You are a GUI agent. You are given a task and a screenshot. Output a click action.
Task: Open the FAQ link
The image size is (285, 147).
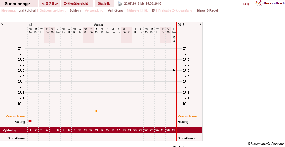(x=246, y=4)
